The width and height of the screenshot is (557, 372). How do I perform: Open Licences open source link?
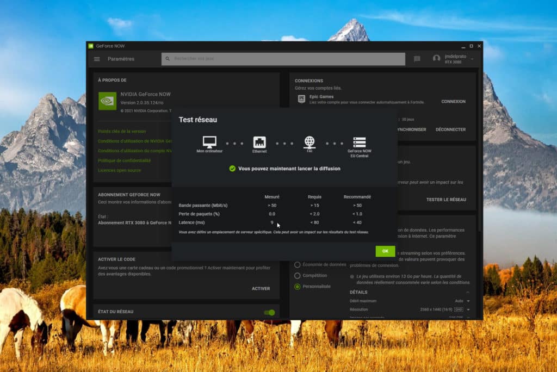coord(119,171)
